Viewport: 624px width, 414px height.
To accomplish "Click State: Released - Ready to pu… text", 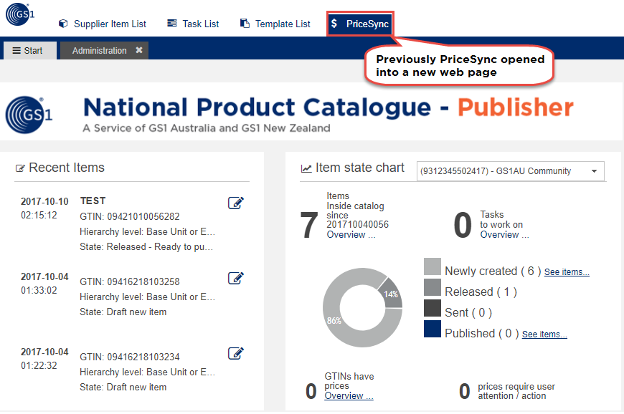I will coord(146,246).
